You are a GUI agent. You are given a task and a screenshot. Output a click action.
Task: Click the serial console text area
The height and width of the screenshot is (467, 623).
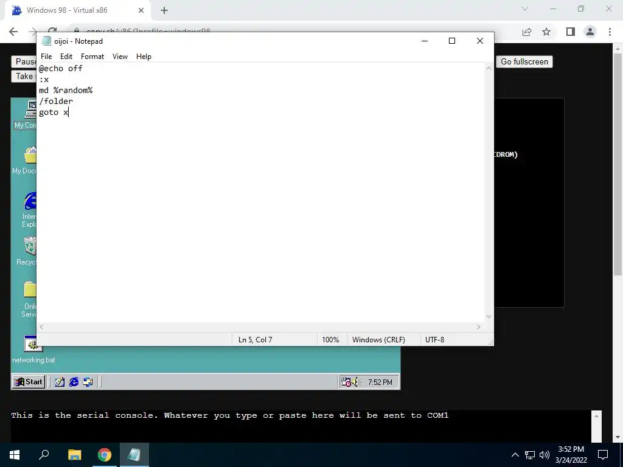[x=301, y=426]
